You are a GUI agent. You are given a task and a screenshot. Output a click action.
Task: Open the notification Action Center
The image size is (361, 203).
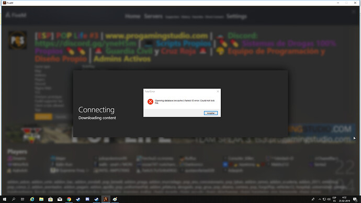355,199
